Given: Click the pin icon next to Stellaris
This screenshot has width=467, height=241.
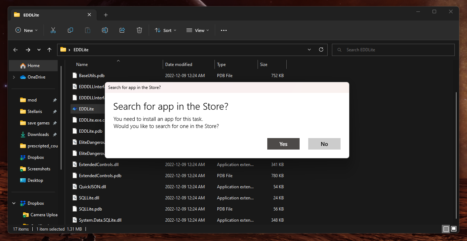Looking at the screenshot, I should coord(55,112).
